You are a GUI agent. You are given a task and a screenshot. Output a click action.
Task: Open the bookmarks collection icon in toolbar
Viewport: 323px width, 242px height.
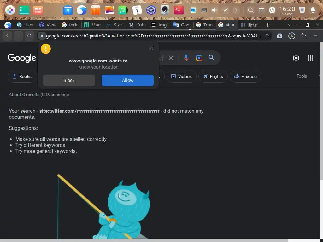tap(279, 36)
